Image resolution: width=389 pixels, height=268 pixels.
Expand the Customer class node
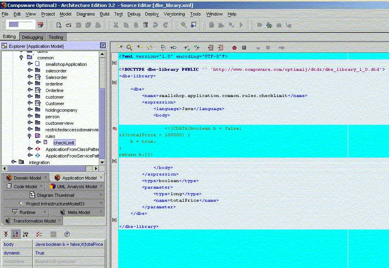[30, 103]
